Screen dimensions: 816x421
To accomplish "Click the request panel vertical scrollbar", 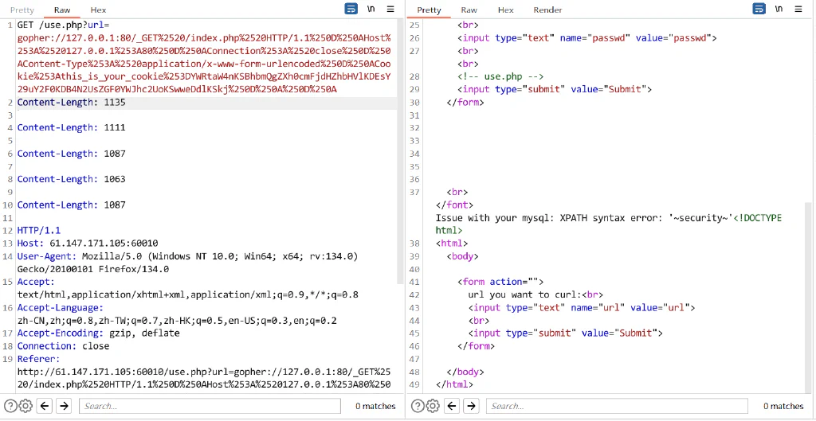I will pyautogui.click(x=400, y=150).
